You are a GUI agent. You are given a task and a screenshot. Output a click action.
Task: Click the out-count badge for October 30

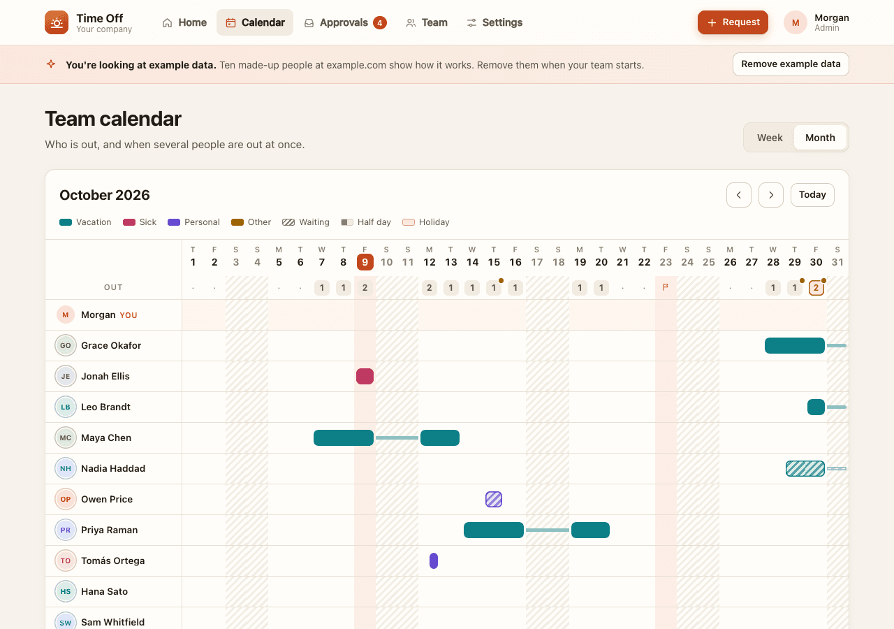coord(816,288)
